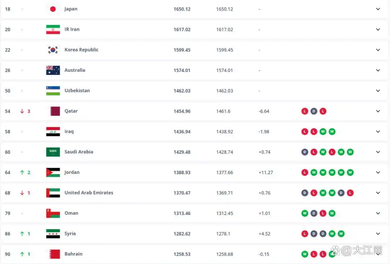Click Oman's first green W result badge
390x264 pixels.
pos(305,213)
